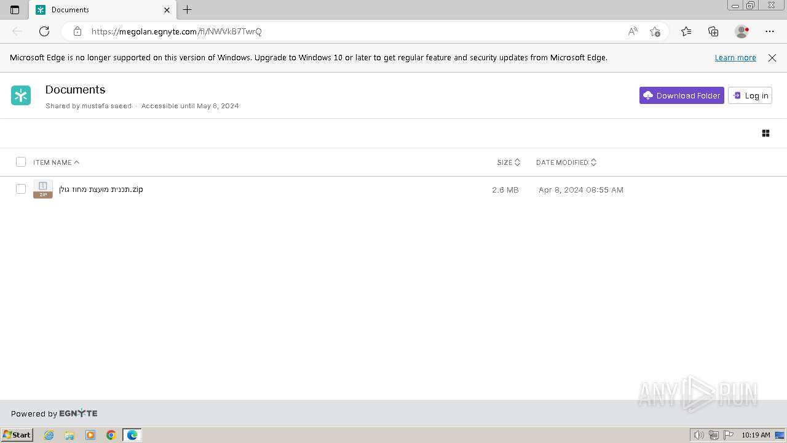The width and height of the screenshot is (787, 443).
Task: Open Internet Explorer from taskbar
Action: click(x=49, y=435)
